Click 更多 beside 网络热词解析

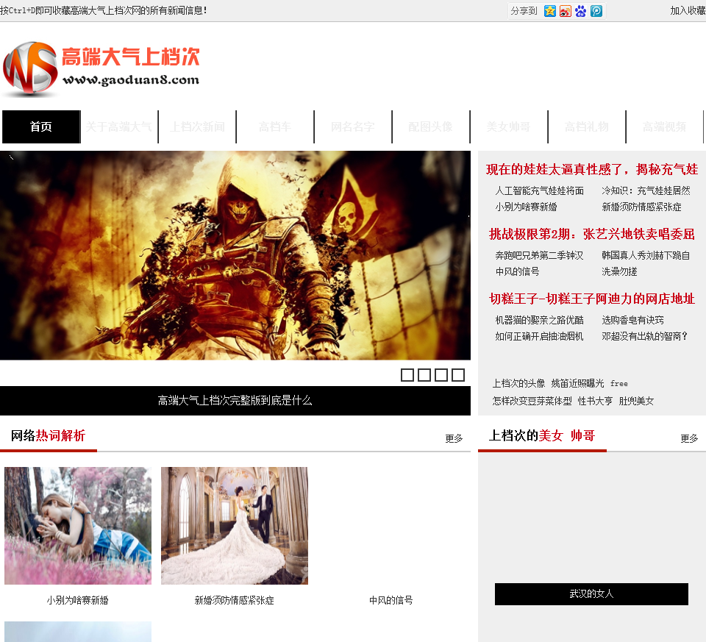tap(454, 438)
